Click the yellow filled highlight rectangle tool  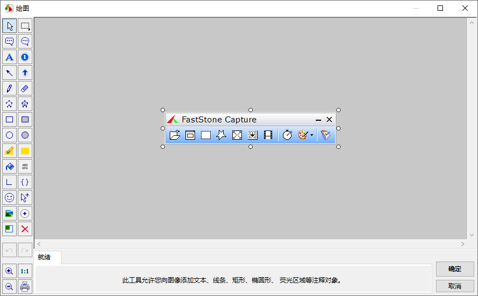point(25,151)
